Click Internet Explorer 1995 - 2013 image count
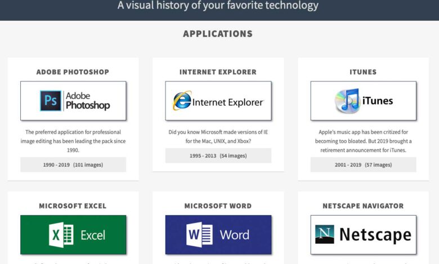 [x=218, y=155]
